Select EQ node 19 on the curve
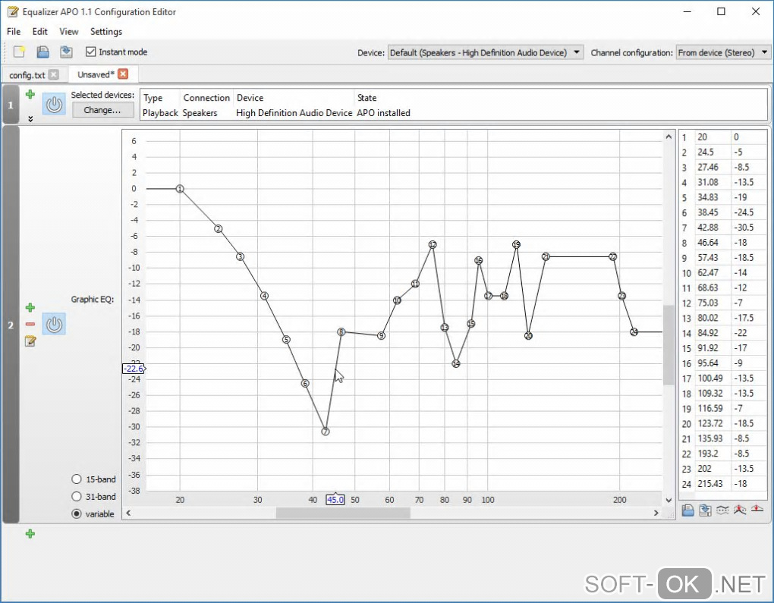This screenshot has width=774, height=603. click(516, 245)
